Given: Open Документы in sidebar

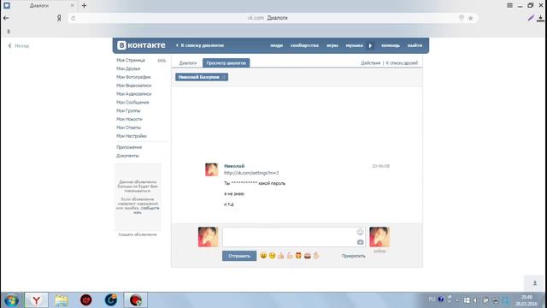Looking at the screenshot, I should 127,156.
